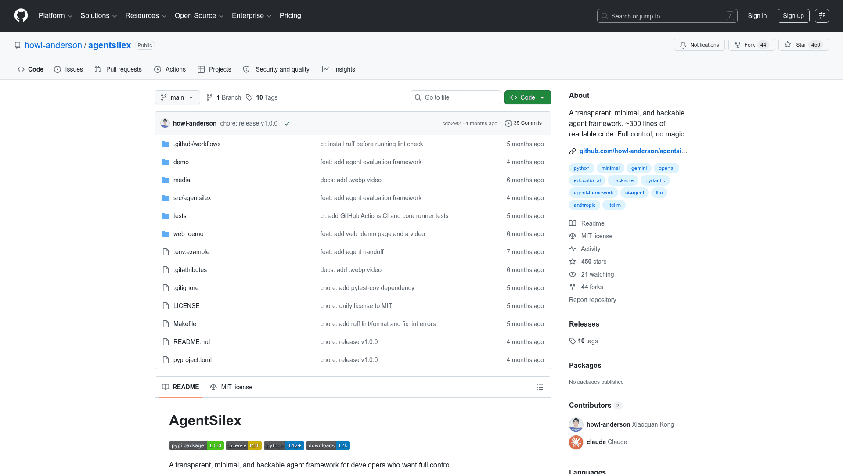Click the file icon beside README.md
The image size is (843, 474).
(x=166, y=342)
